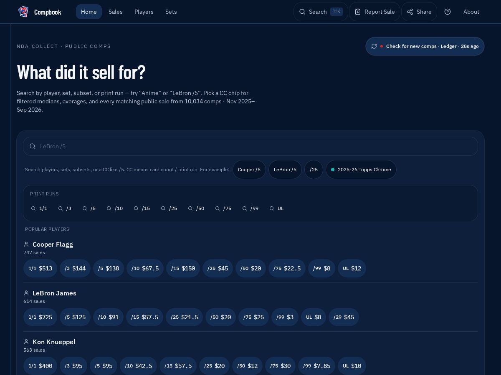Screen dimensions: 501x375
Task: Open the Sales tab
Action: coord(116,12)
